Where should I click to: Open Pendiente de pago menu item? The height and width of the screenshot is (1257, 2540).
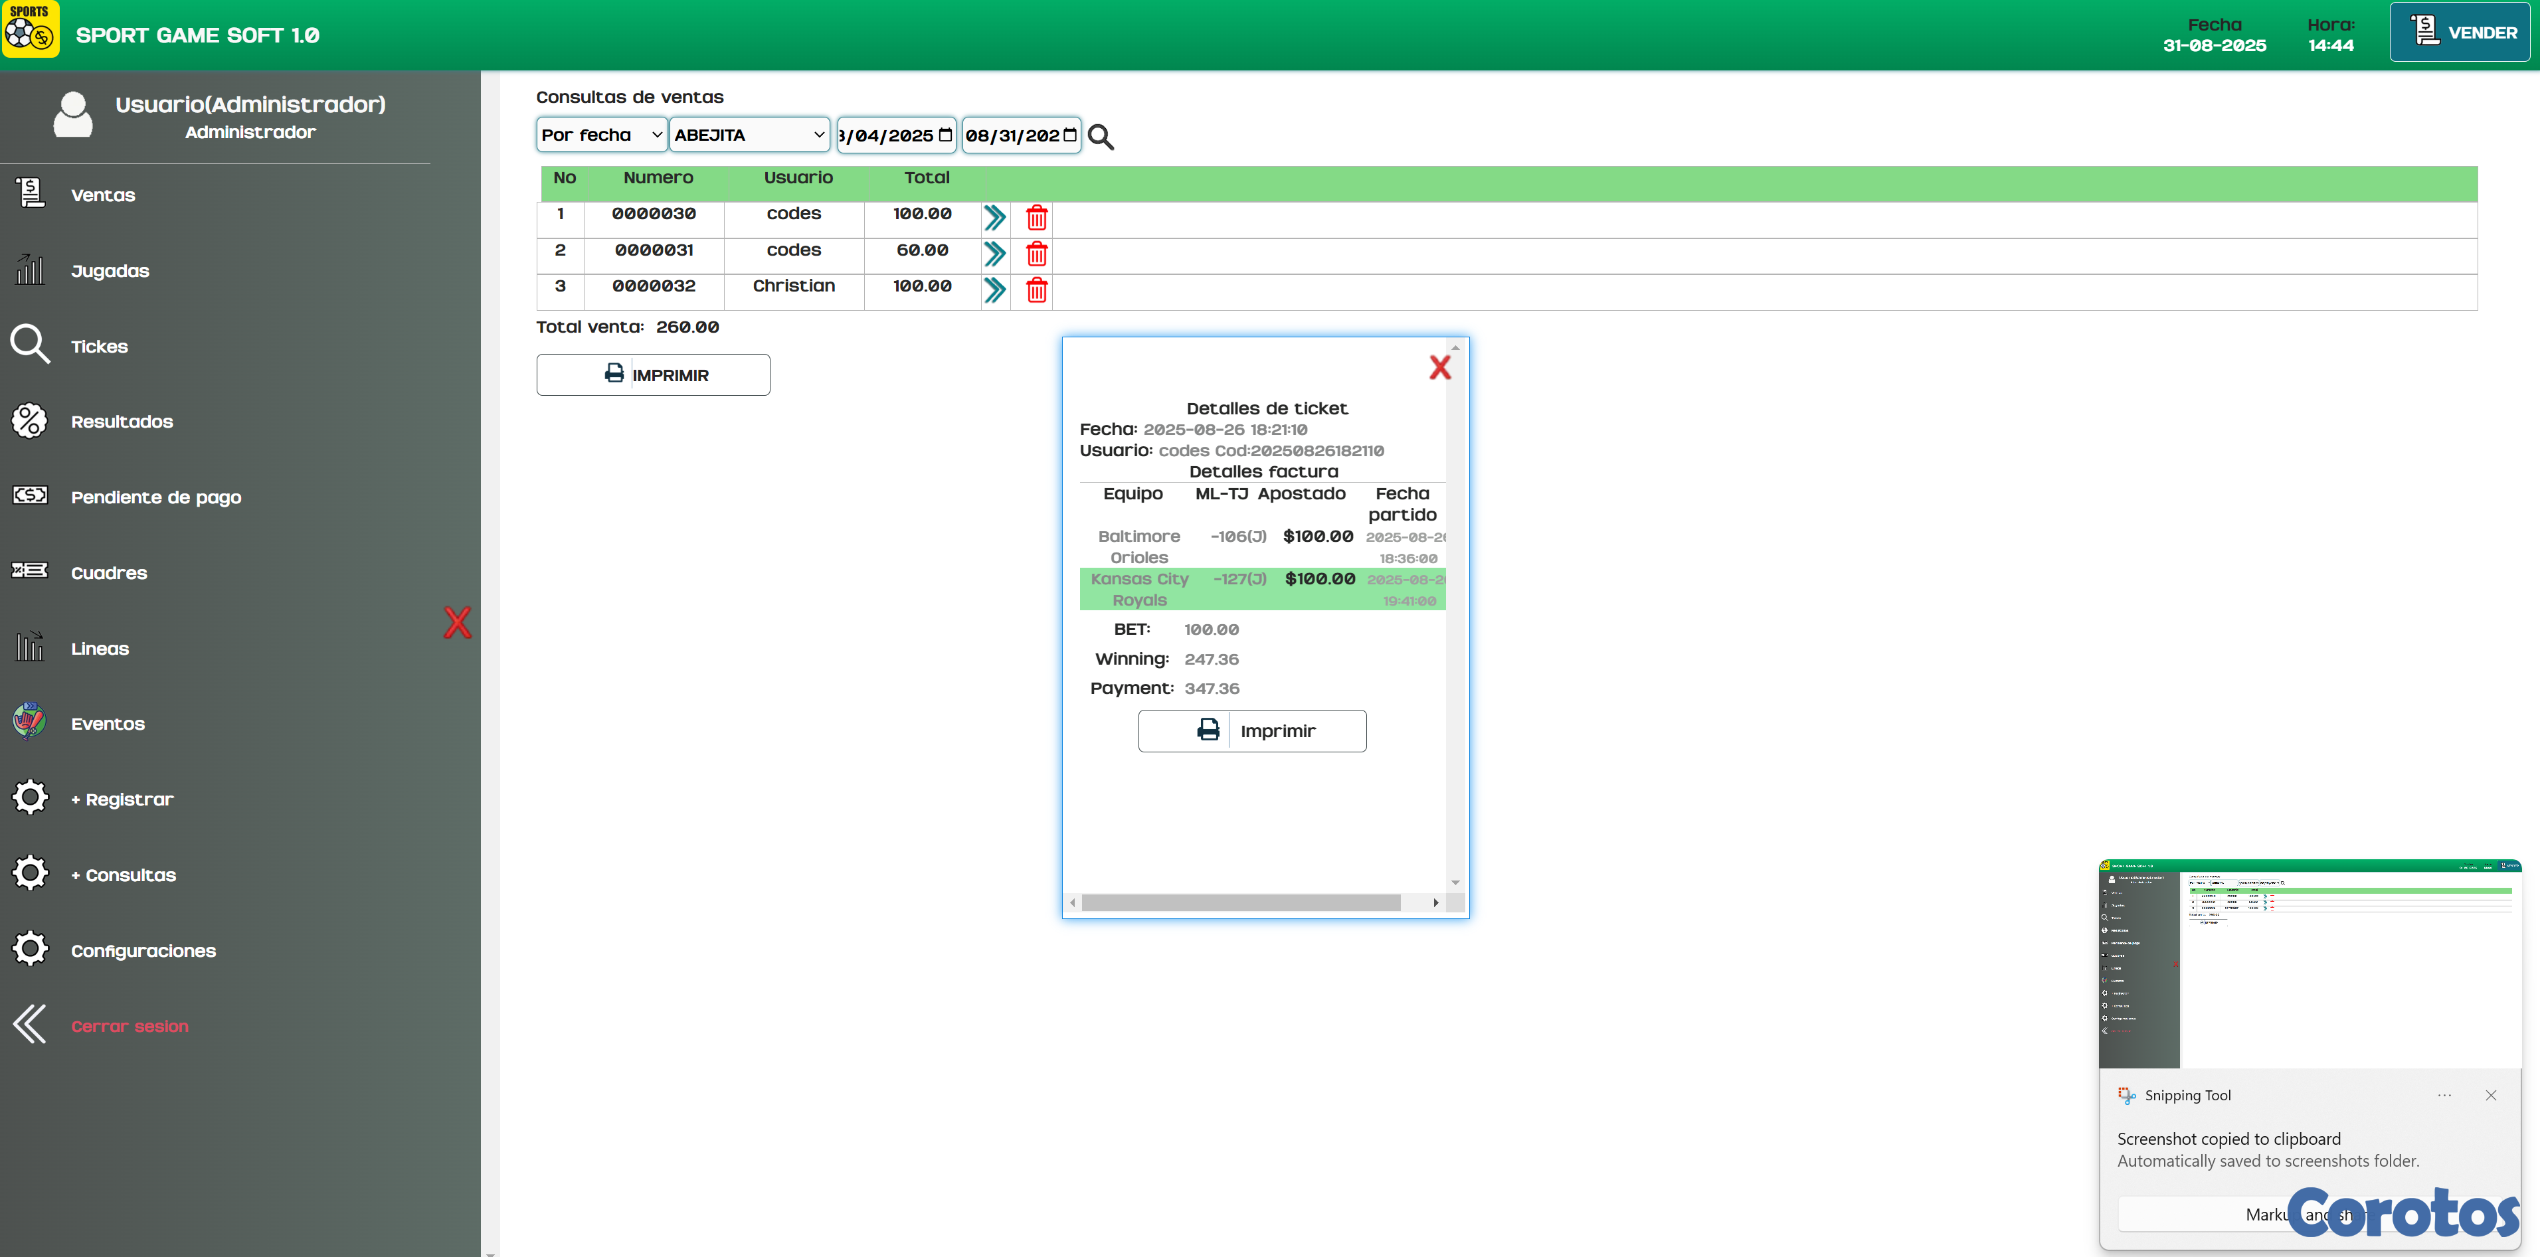coord(156,498)
